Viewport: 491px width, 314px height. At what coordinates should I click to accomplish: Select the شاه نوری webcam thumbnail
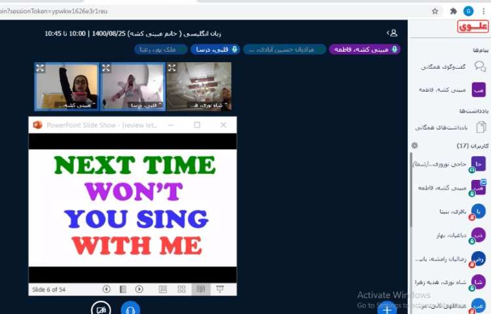[x=199, y=86]
